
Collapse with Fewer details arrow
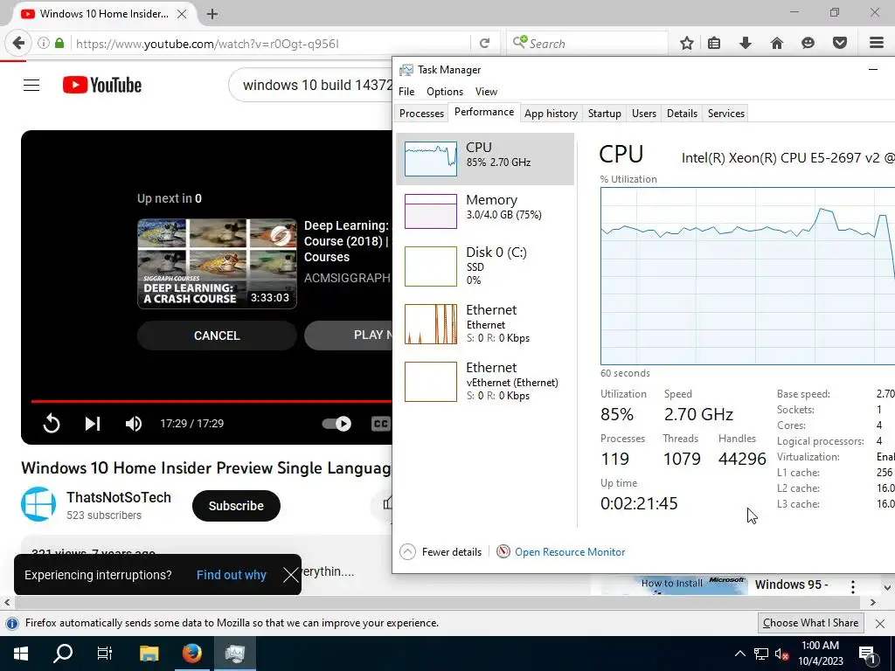(x=407, y=552)
